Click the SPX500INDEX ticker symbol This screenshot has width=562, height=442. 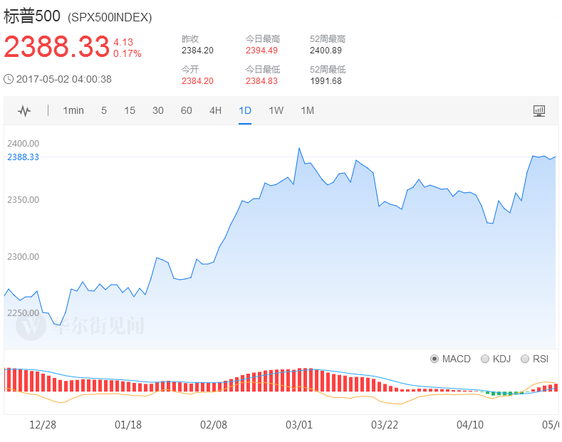click(110, 17)
